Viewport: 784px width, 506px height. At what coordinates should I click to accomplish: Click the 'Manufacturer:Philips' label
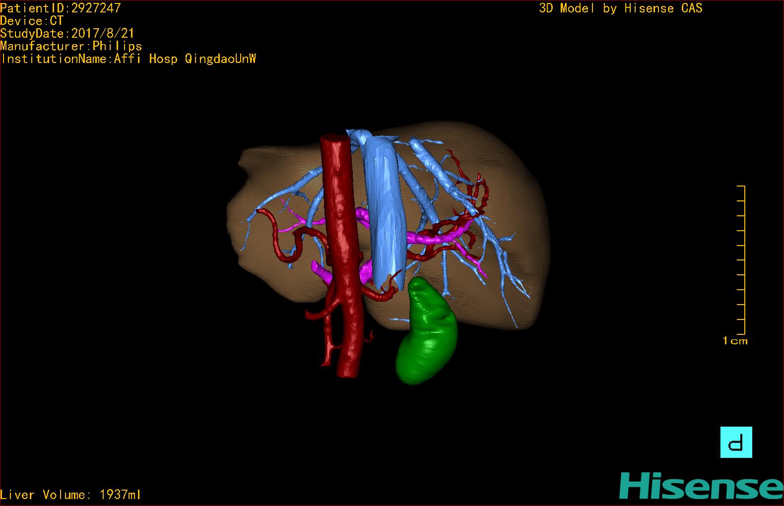71,46
